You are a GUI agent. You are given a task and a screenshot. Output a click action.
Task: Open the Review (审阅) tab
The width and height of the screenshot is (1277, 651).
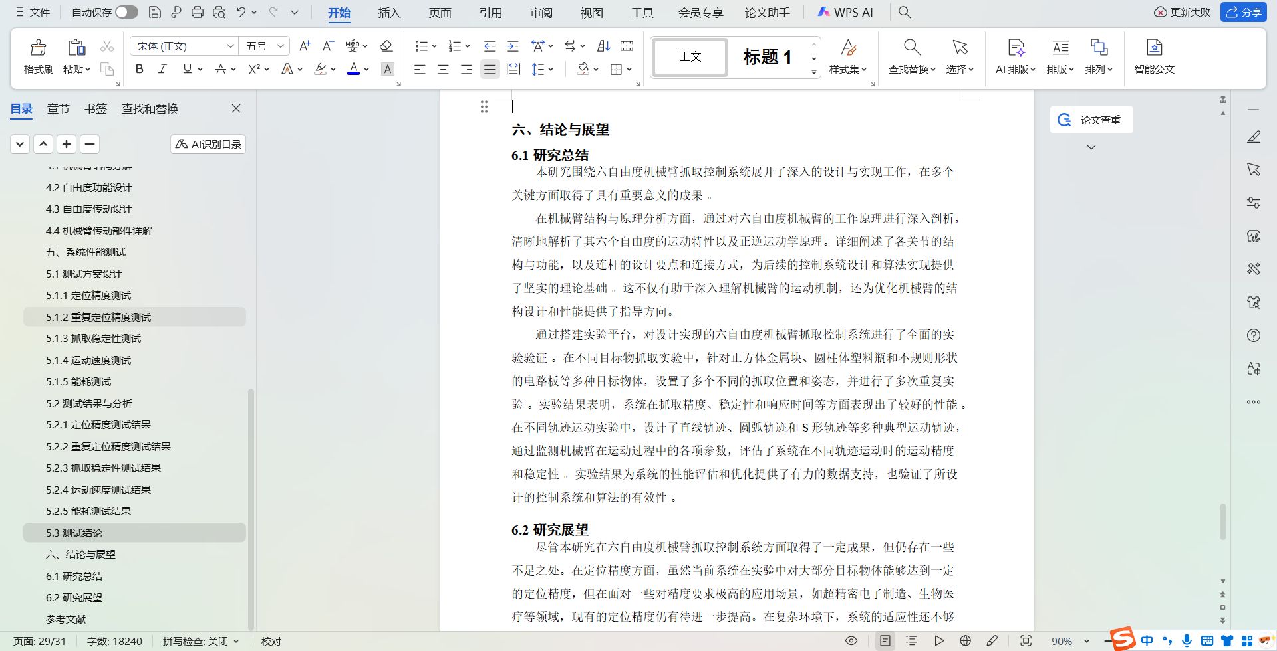pyautogui.click(x=541, y=13)
